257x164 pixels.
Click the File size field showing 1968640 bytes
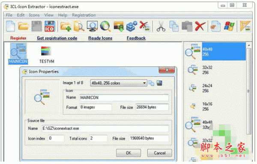point(149,138)
